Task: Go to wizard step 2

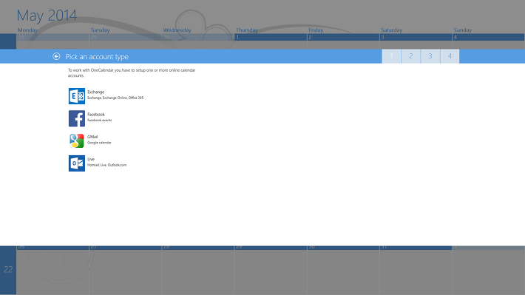Action: pyautogui.click(x=411, y=56)
